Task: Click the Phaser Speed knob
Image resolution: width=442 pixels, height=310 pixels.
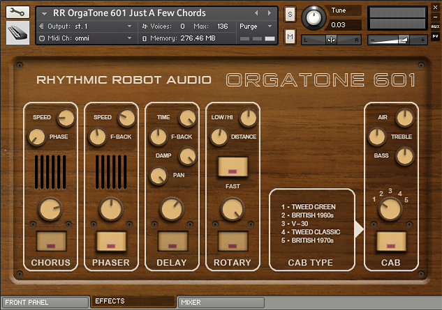Action: coord(126,118)
